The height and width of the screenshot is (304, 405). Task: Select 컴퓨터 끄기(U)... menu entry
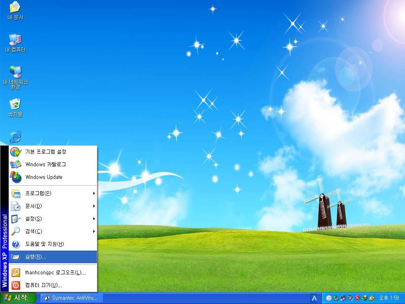(53, 285)
